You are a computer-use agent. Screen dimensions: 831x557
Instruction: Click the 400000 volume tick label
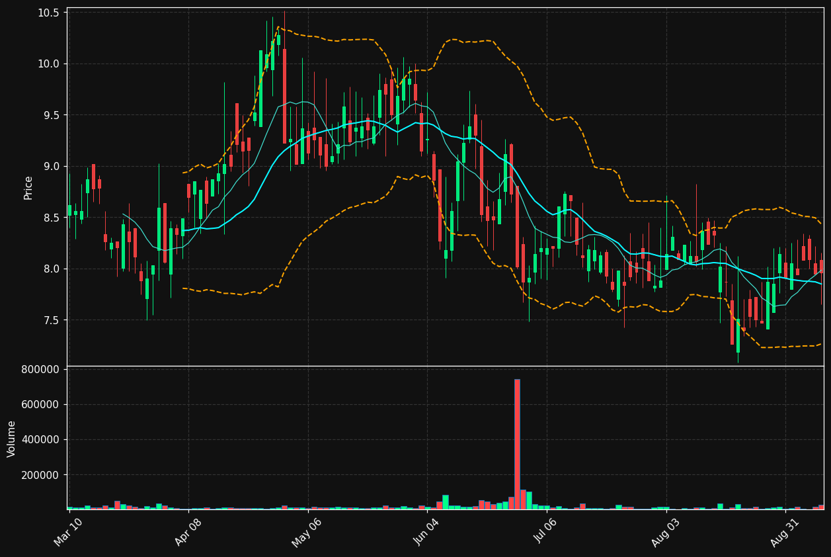pos(40,440)
